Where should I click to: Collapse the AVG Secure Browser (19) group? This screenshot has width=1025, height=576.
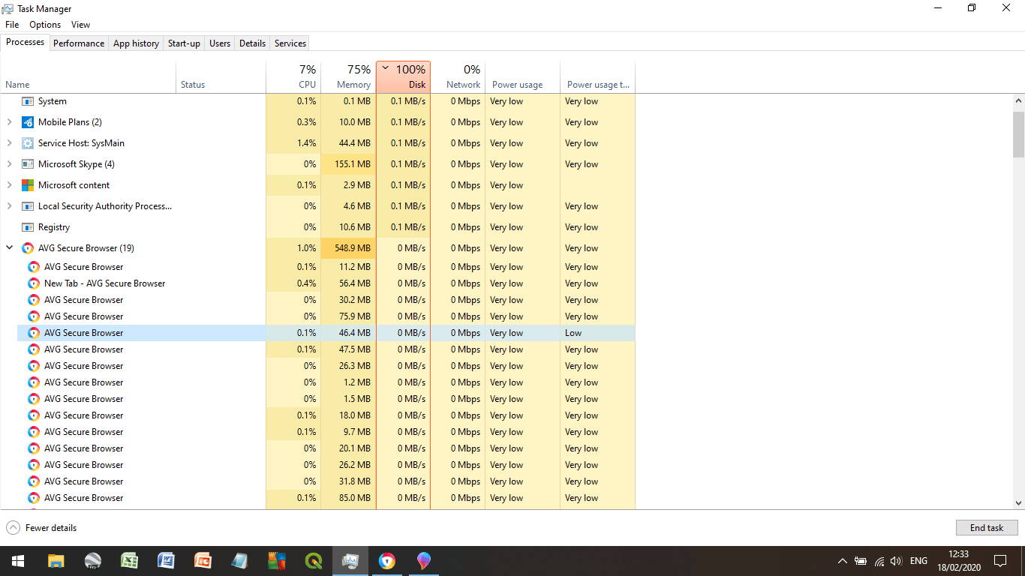(x=9, y=247)
